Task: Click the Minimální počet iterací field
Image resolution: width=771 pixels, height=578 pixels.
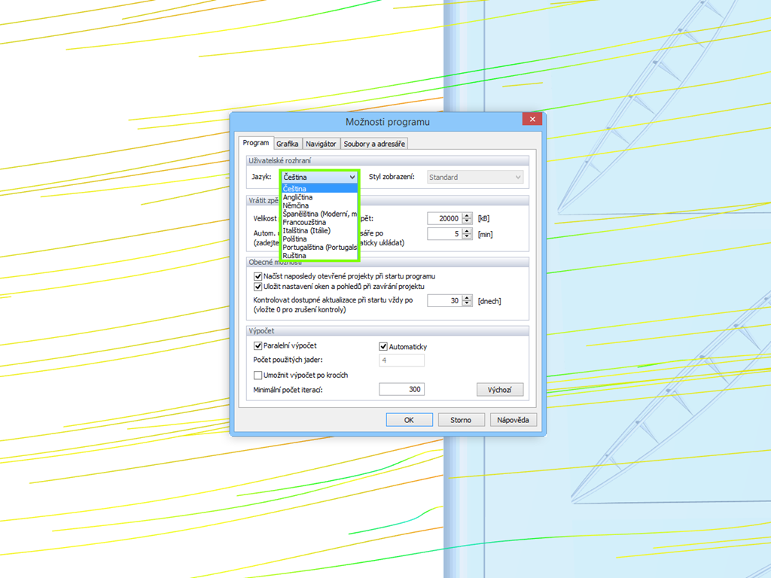Action: click(x=401, y=389)
